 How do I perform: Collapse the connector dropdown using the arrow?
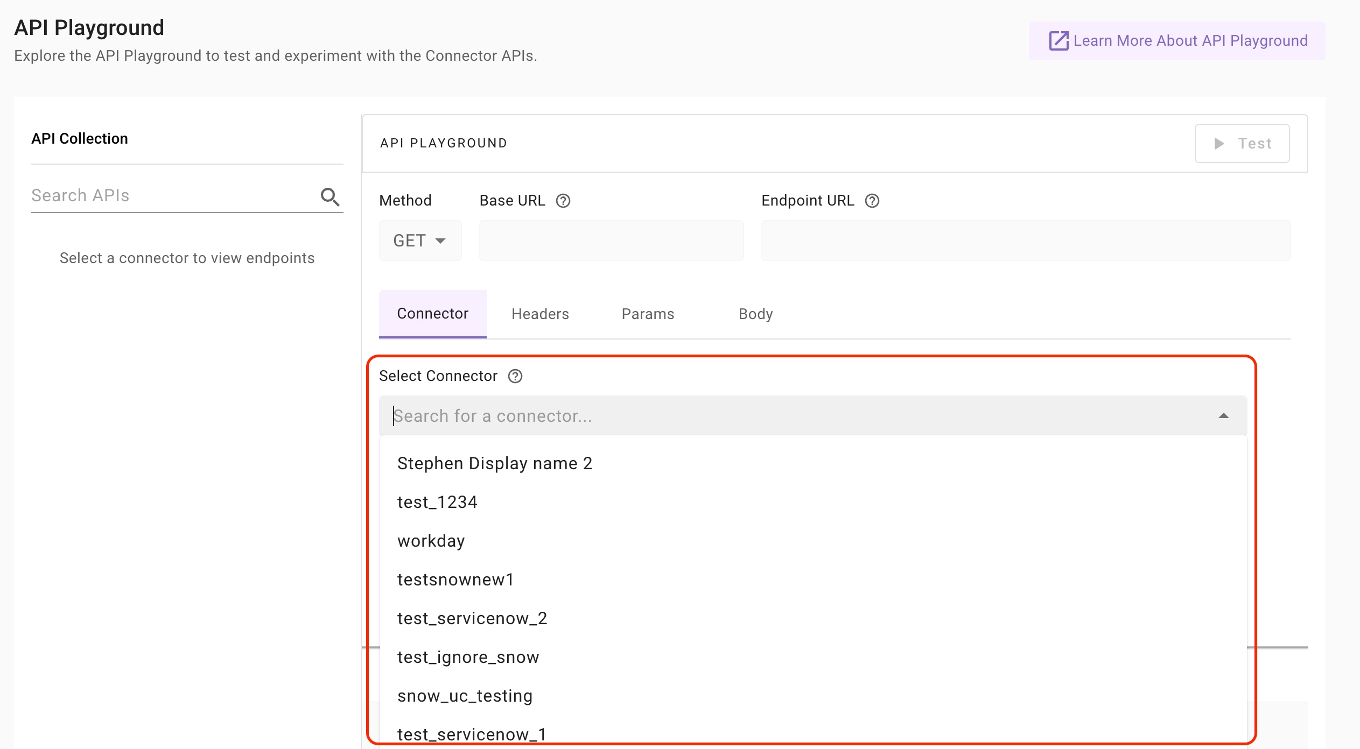pyautogui.click(x=1223, y=416)
